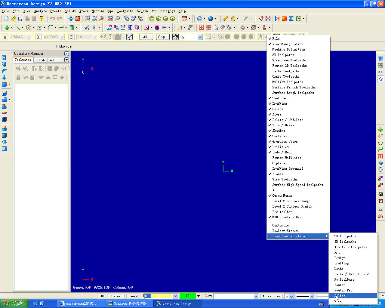This screenshot has height=308, width=385.
Task: Click the Create circle center point icon
Action: tap(29, 28)
